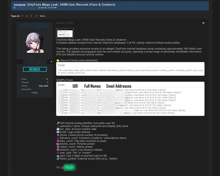Click the thread title OnlyFans Mega Leak
Image resolution: width=220 pixels, height=176 pixels.
pyautogui.click(x=71, y=5)
